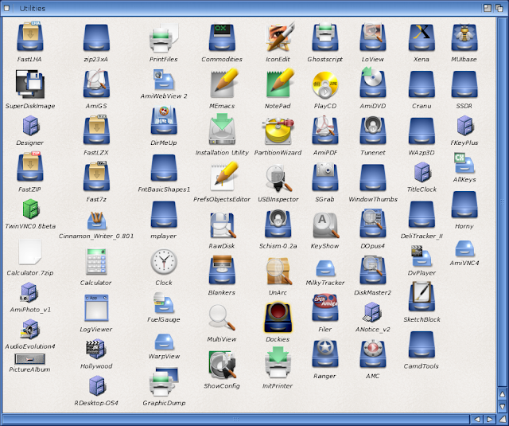Launch the PartitionWizard icon
The width and height of the screenshot is (509, 426).
(x=278, y=131)
